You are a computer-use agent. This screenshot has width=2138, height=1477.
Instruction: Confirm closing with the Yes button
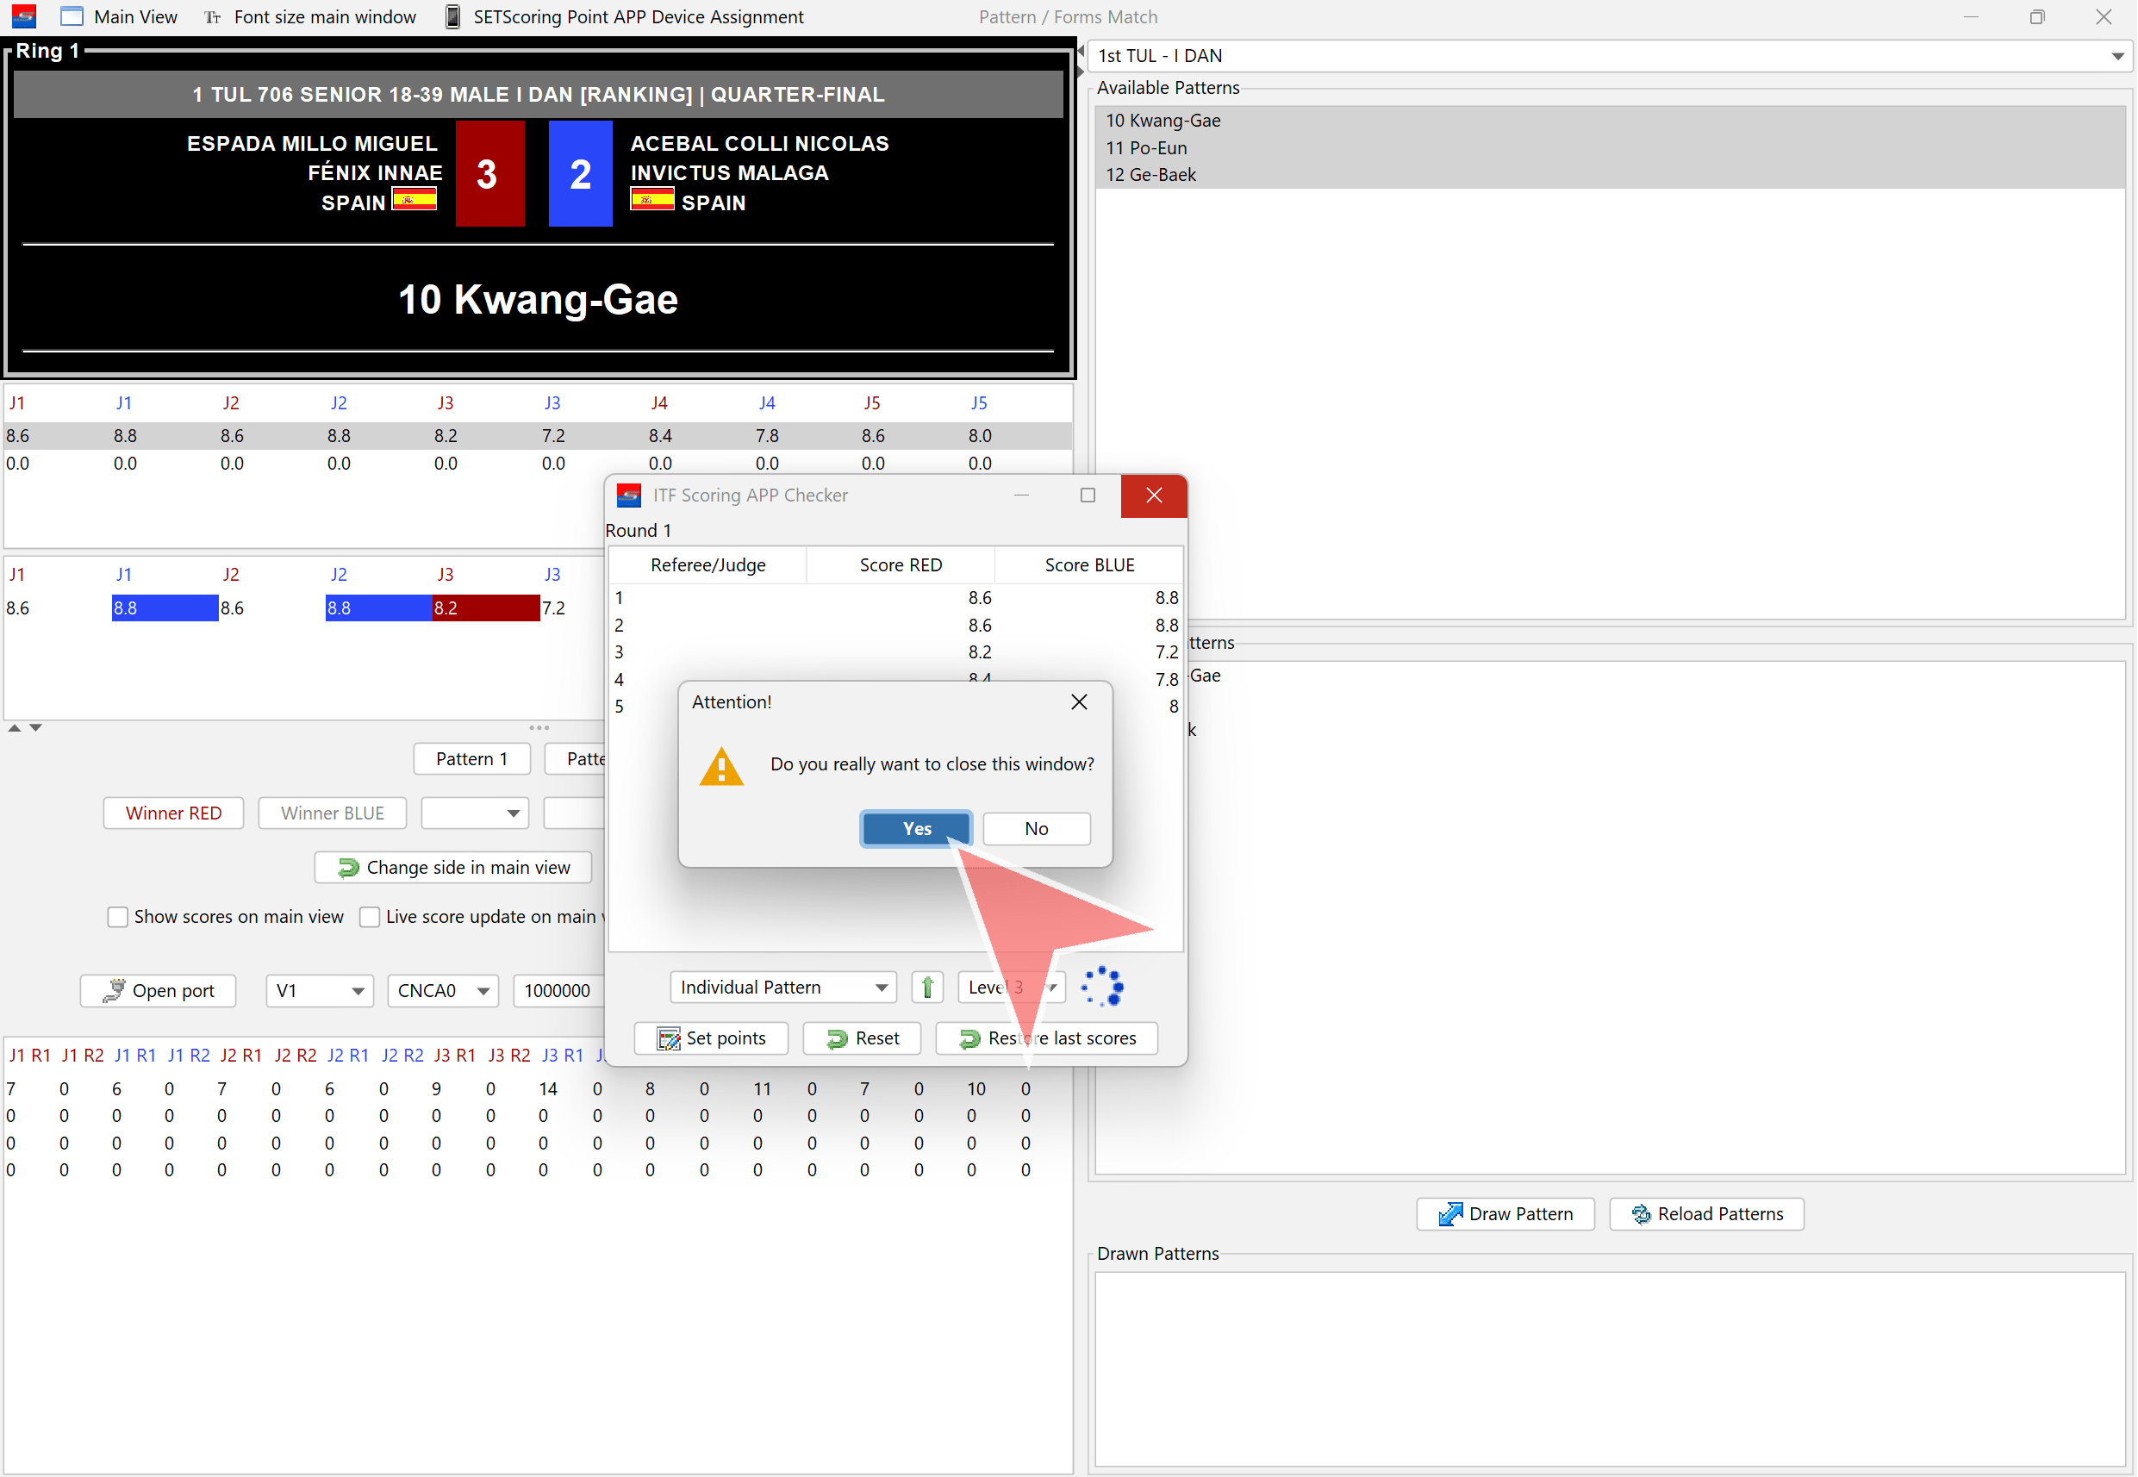tap(915, 828)
